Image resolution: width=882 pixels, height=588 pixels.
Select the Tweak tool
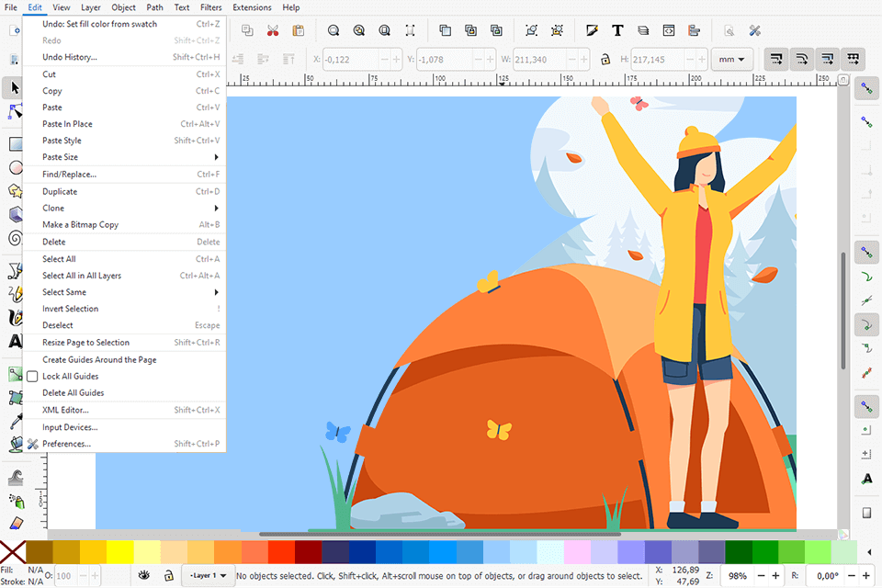coord(17,478)
